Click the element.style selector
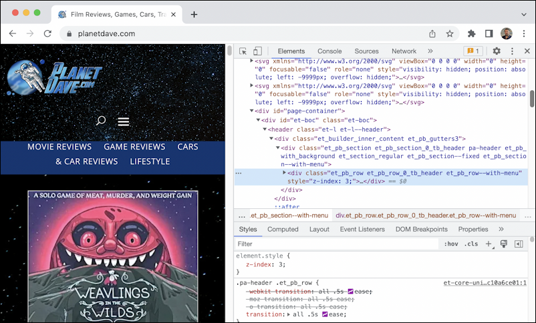 point(259,256)
